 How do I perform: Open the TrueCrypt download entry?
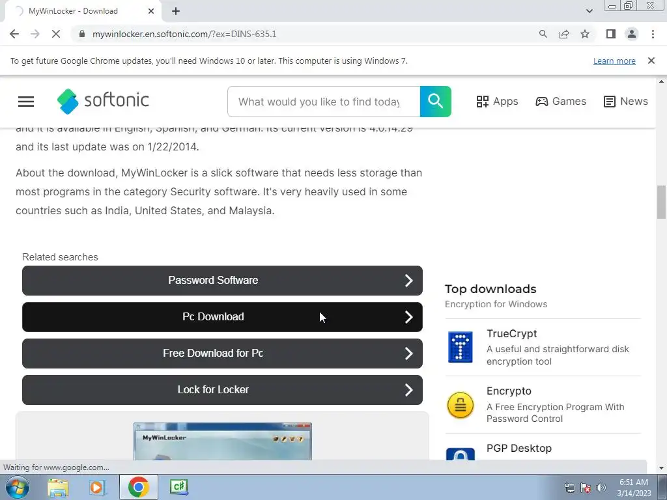click(543, 348)
